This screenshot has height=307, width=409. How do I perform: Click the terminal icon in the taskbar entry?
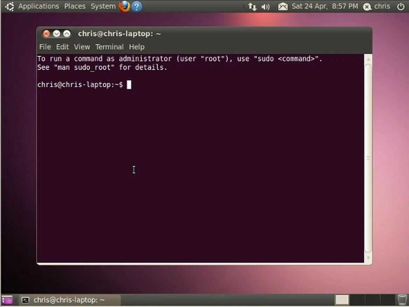click(x=25, y=300)
